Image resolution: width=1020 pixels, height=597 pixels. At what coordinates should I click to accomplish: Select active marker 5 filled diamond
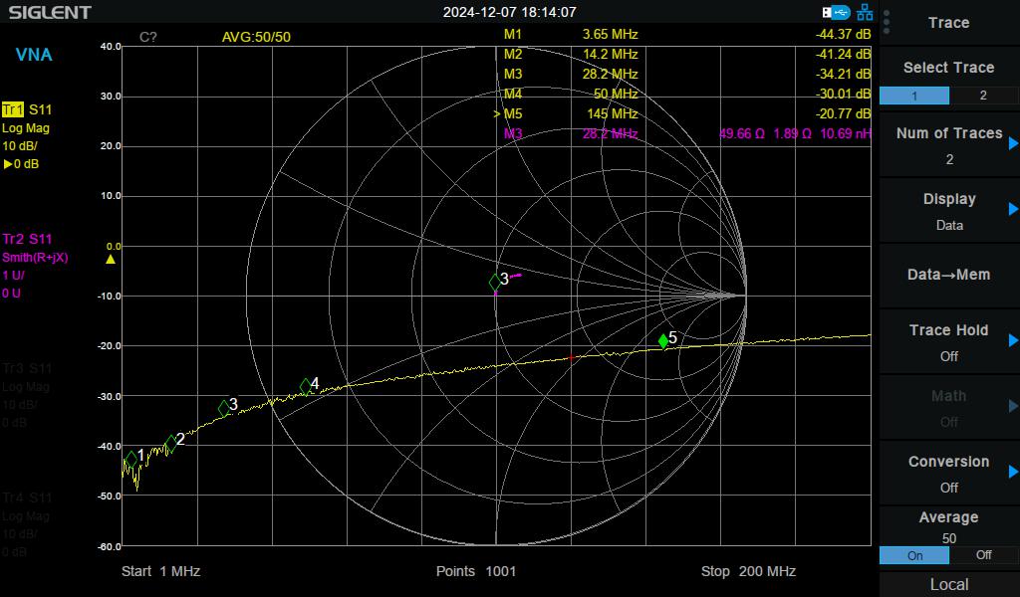pyautogui.click(x=662, y=340)
